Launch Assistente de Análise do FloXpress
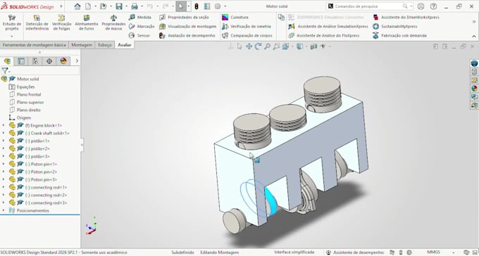Screen dimensions: 479x256 (x=324, y=35)
